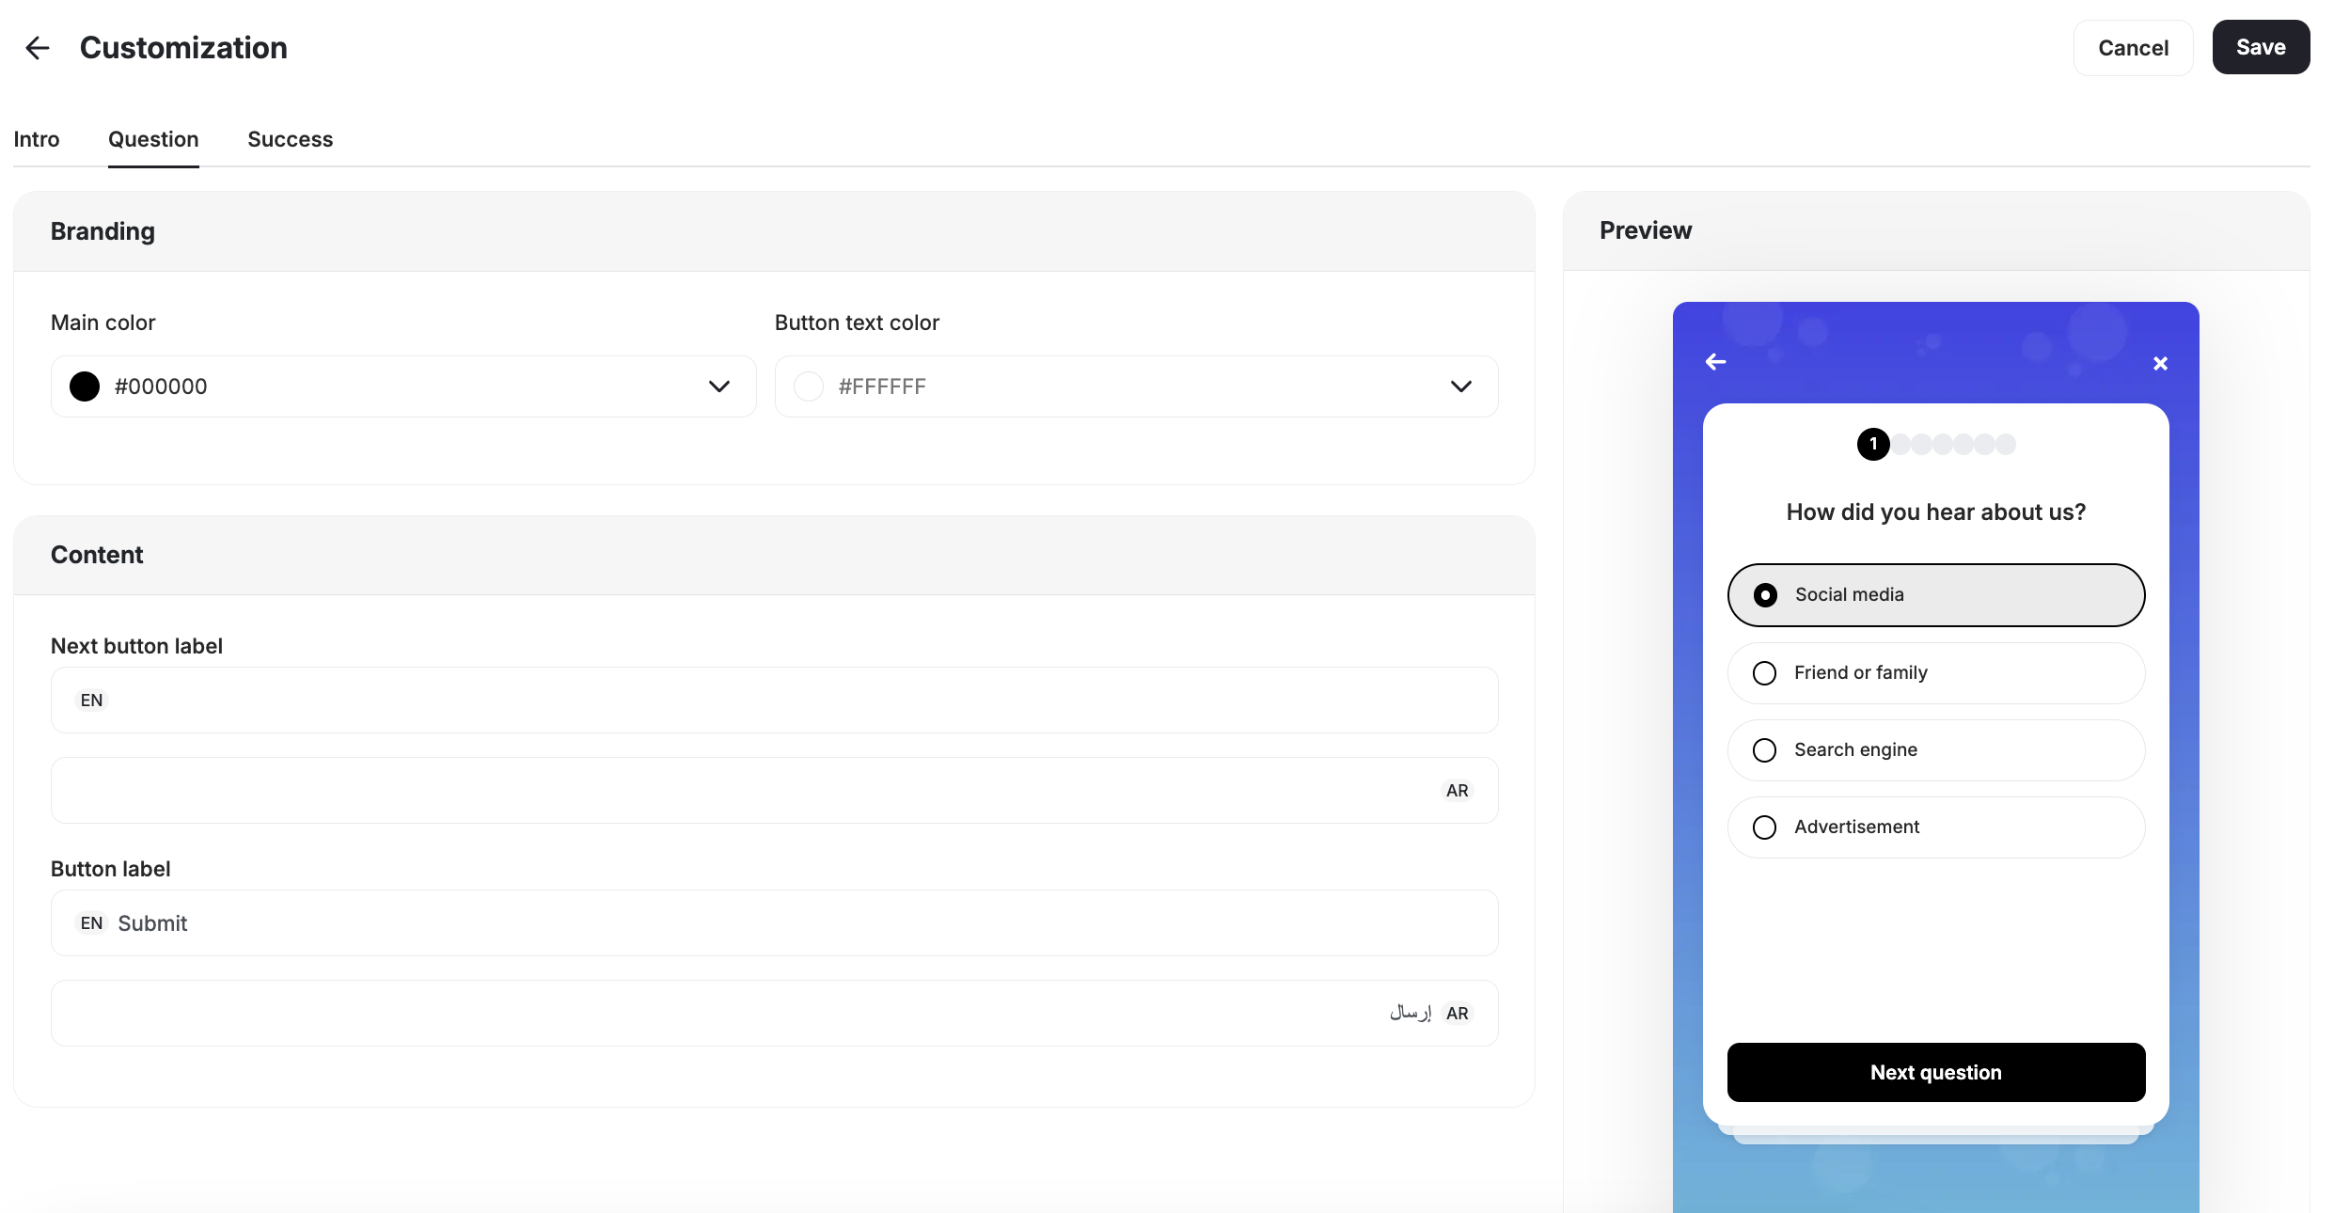Close the preview survey with the X icon
2334x1213 pixels.
[x=2160, y=363]
